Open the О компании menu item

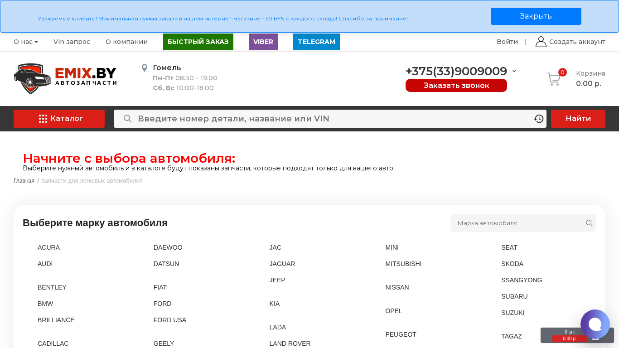pyautogui.click(x=127, y=42)
